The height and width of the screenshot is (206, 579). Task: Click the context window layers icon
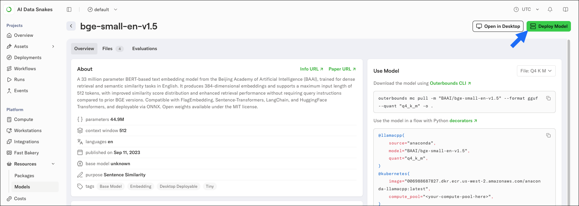coord(80,131)
